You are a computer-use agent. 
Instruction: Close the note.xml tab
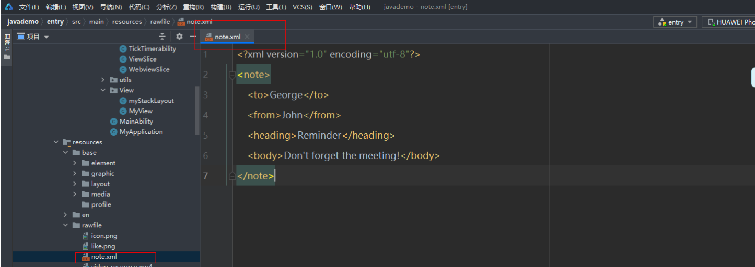point(247,37)
